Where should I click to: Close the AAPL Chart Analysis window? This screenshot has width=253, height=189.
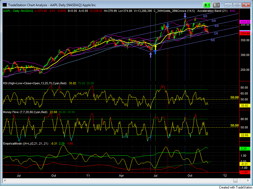pos(246,5)
